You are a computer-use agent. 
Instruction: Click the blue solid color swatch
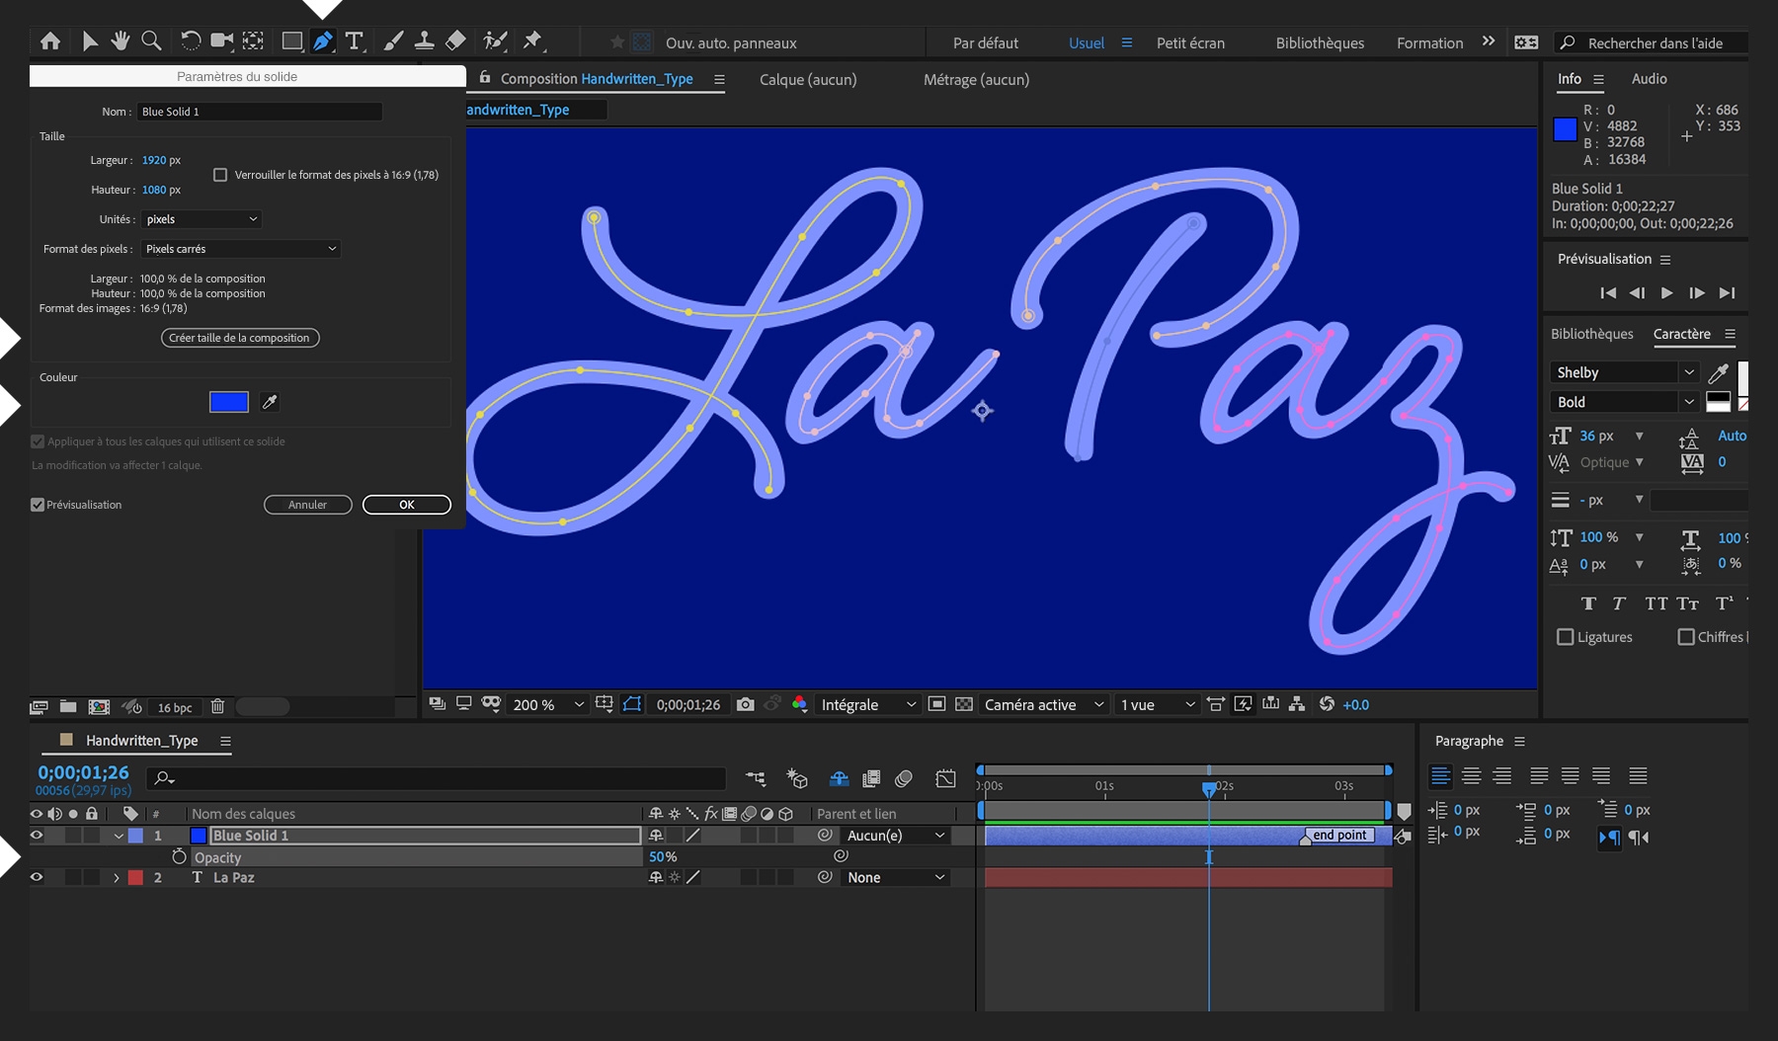click(228, 401)
